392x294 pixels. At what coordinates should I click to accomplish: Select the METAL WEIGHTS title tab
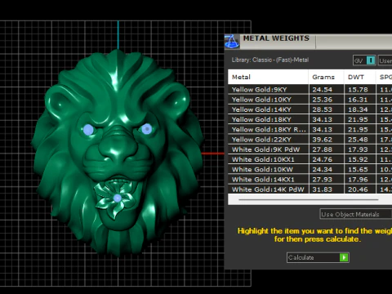[276, 38]
